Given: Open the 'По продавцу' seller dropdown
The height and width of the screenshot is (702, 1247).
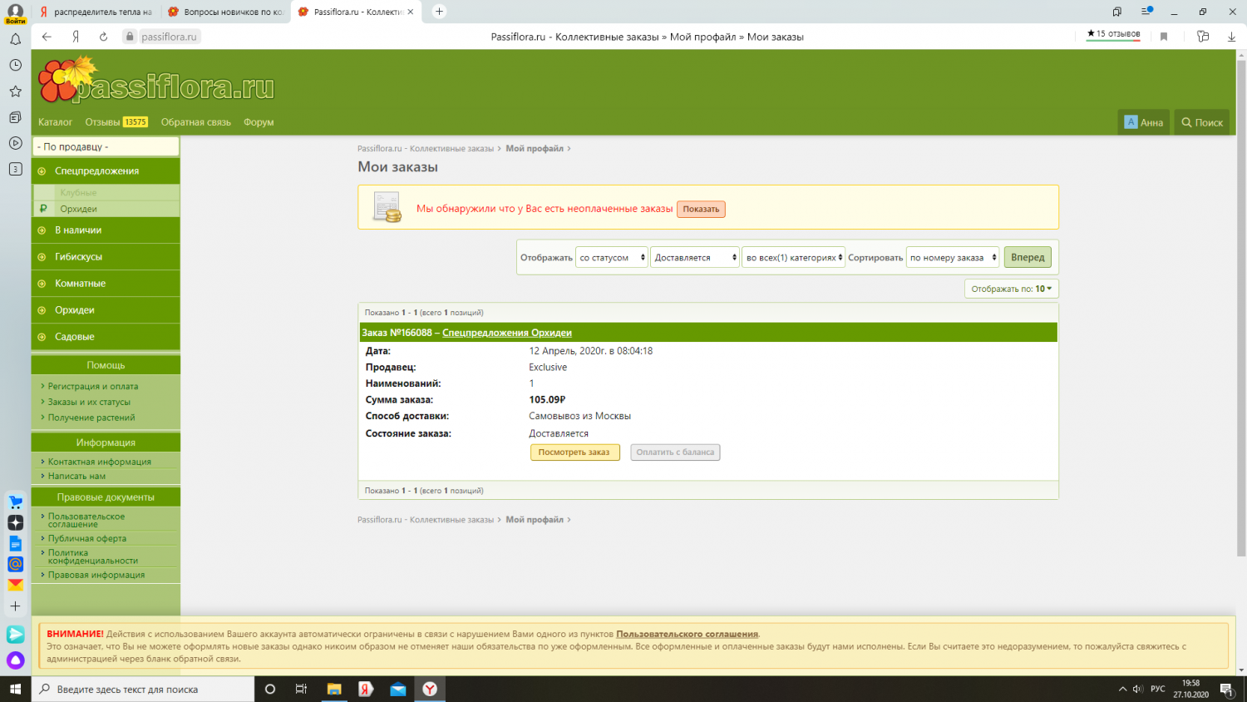Looking at the screenshot, I should click(106, 147).
